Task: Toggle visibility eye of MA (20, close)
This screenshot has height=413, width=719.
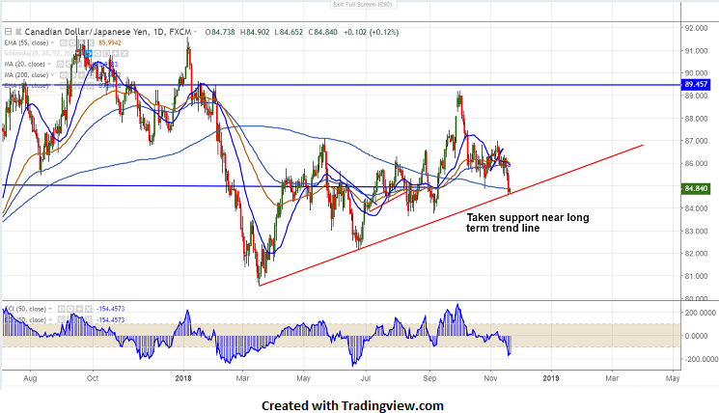Action: [60, 65]
